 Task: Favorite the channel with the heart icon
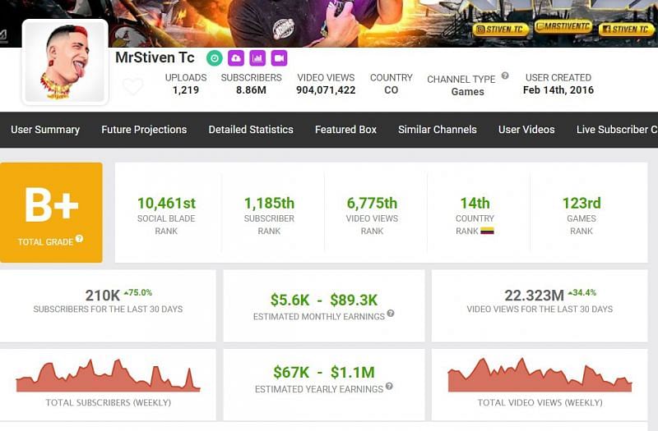(132, 86)
